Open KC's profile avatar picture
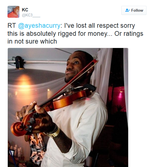The height and width of the screenshot is (167, 154). coord(13,12)
